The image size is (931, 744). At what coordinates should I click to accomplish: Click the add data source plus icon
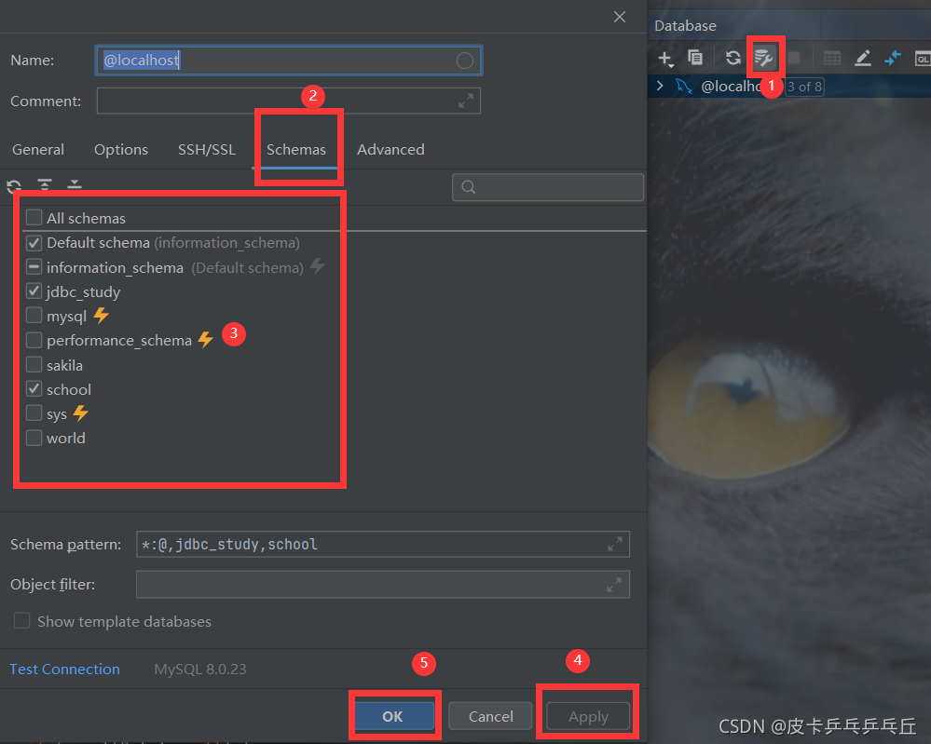(665, 58)
